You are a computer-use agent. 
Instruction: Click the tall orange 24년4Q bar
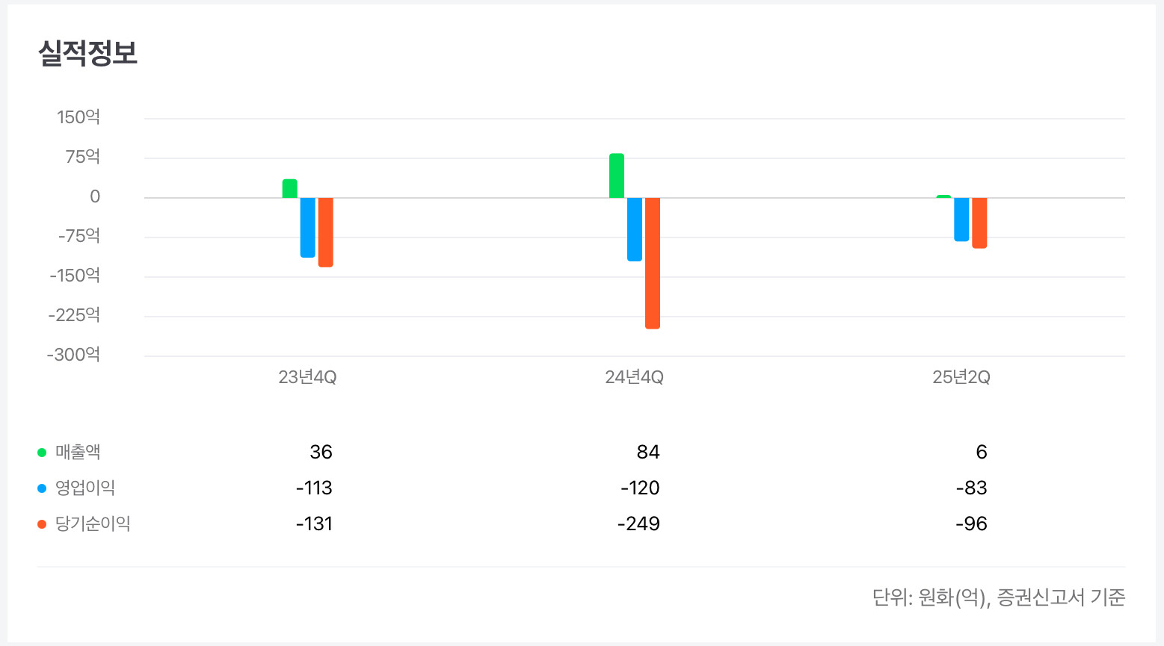tap(653, 263)
